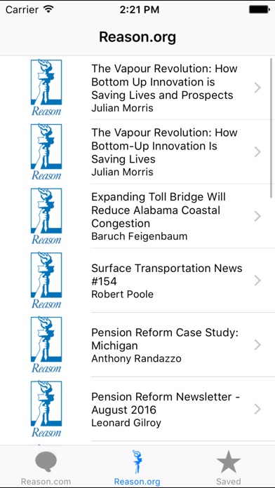Click the vertical scrollbar indicator

(272, 128)
